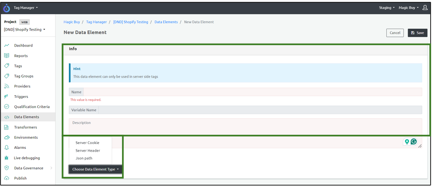Click the Live debugging bug icon
The image size is (432, 187).
click(7, 158)
